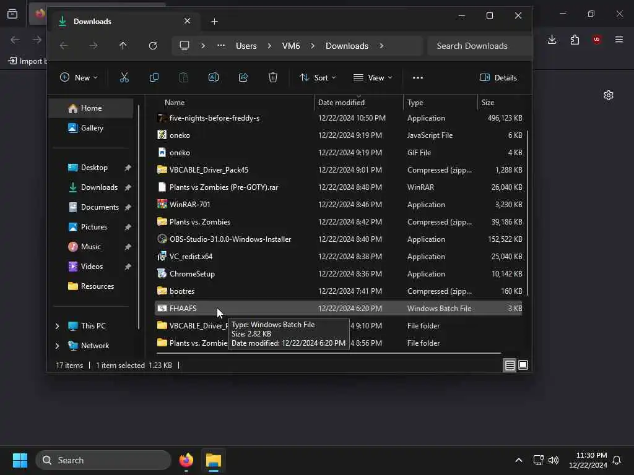Screen dimensions: 634x475
Task: Click the Cut scissors icon
Action: click(124, 77)
